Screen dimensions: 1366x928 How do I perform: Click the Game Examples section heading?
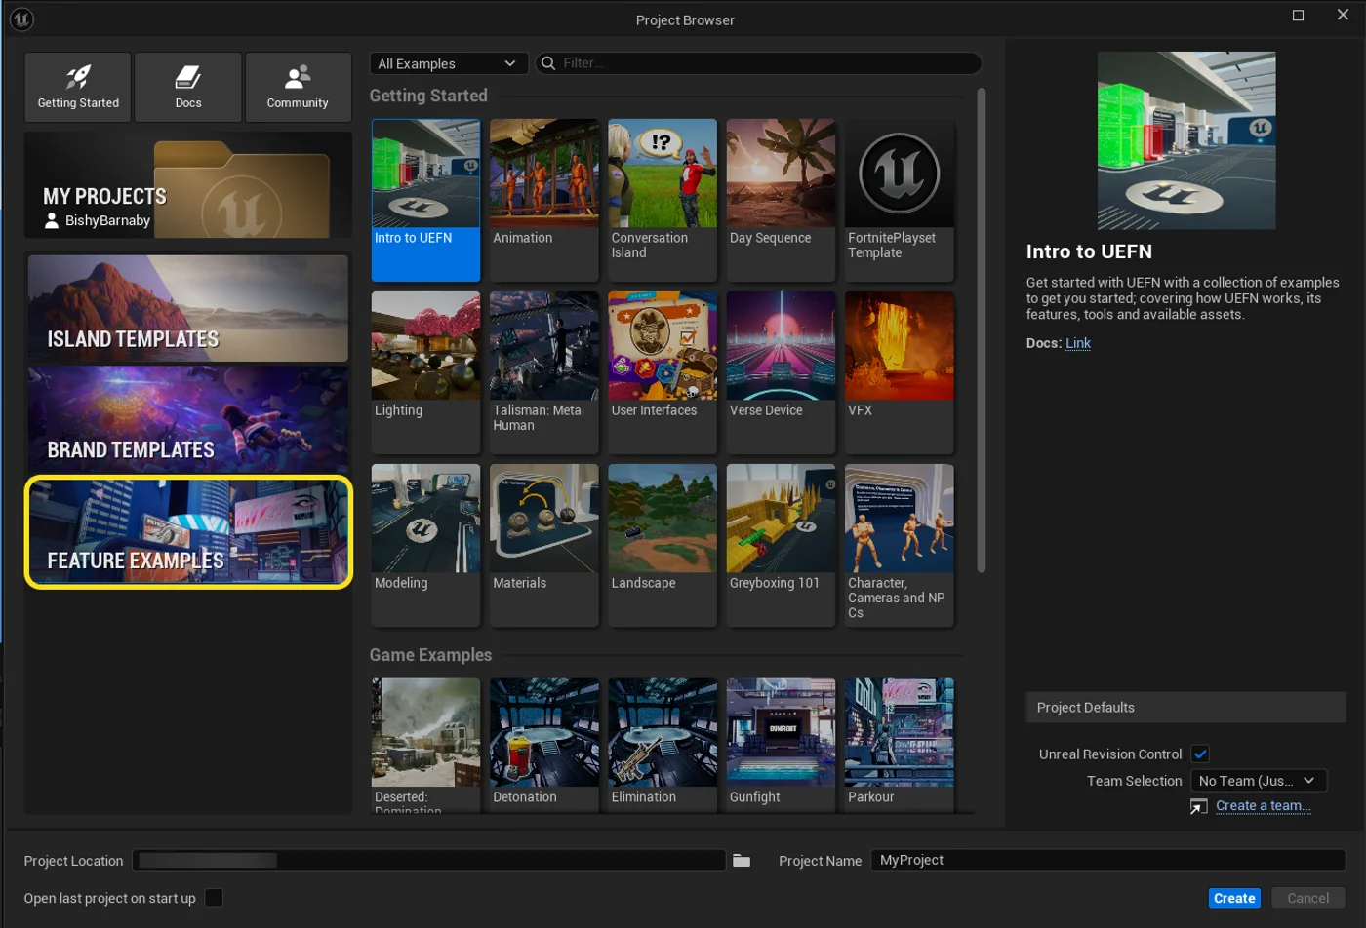tap(430, 655)
